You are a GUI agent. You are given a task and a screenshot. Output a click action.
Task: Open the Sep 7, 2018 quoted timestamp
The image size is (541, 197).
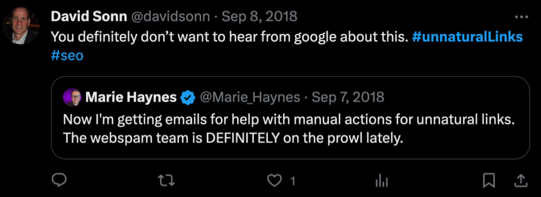(x=348, y=97)
